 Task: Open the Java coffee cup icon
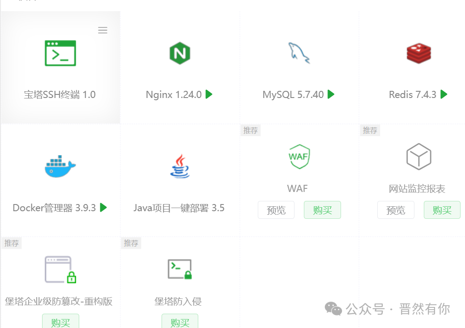pos(180,166)
